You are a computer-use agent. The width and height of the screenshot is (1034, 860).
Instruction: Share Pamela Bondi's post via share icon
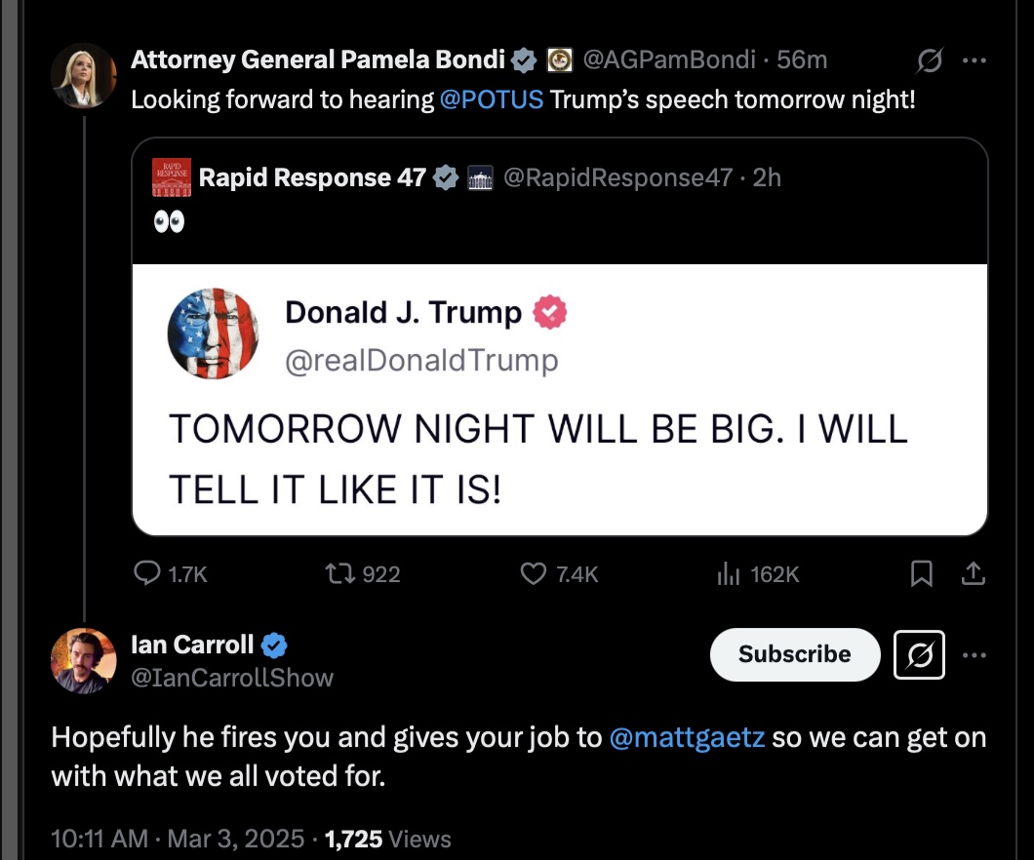click(974, 573)
